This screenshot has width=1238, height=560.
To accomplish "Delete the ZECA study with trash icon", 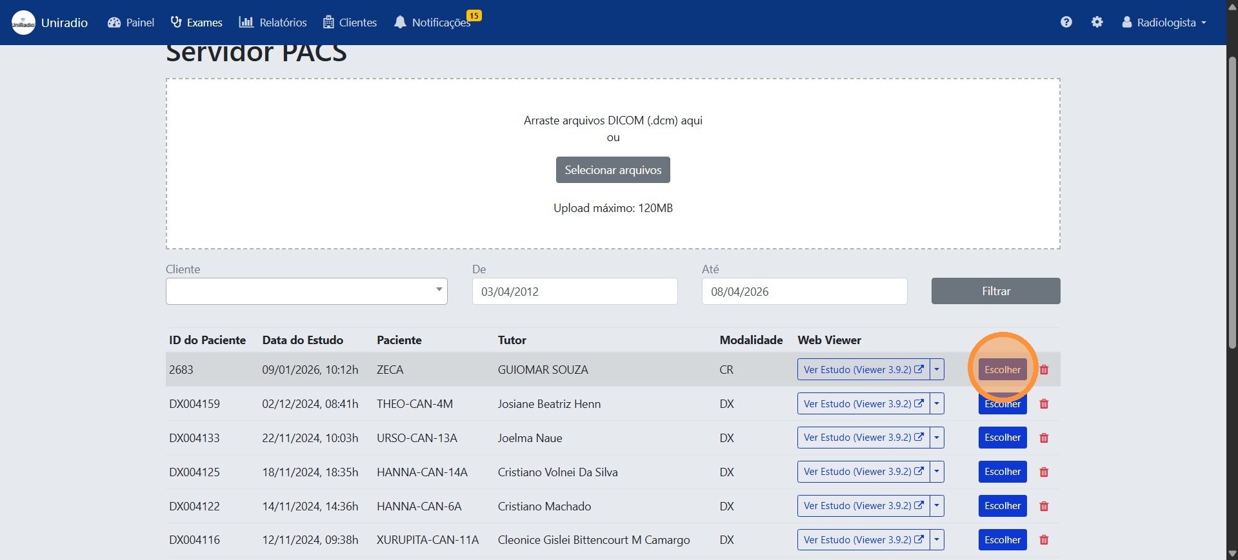I will tap(1044, 370).
